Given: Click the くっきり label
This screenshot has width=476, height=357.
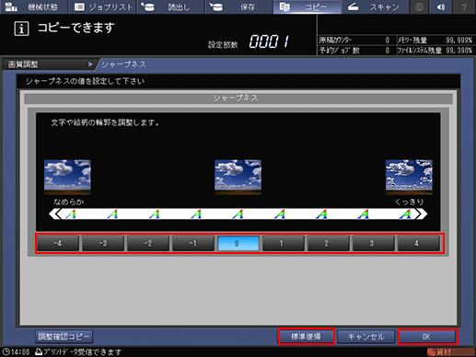Looking at the screenshot, I should 409,202.
